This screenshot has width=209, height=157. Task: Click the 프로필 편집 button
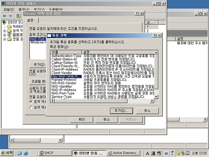click(x=38, y=82)
